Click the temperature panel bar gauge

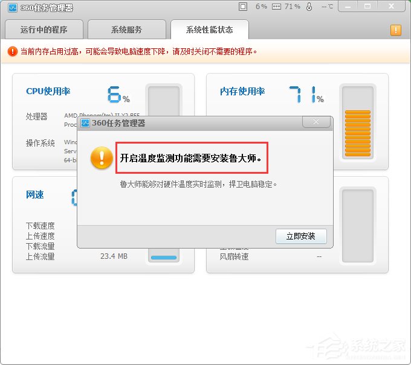[x=358, y=226]
